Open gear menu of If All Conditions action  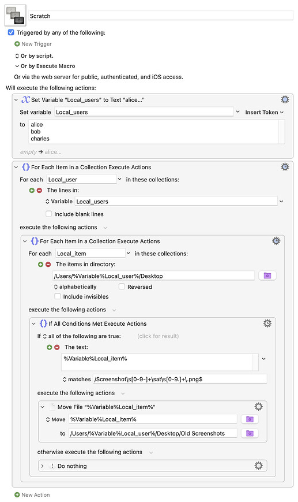pyautogui.click(x=267, y=323)
